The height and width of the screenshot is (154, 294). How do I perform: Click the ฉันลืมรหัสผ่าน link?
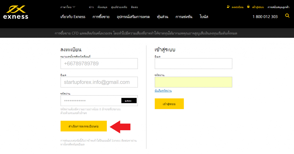[163, 91]
